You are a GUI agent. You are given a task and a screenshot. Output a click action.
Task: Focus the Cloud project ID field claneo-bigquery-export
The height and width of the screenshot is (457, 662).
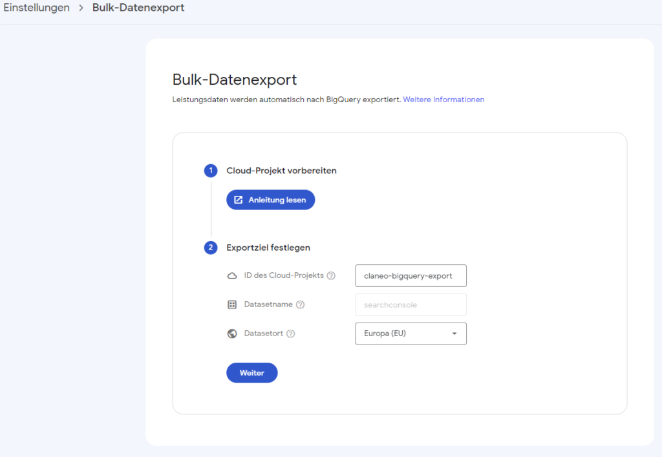(x=411, y=275)
